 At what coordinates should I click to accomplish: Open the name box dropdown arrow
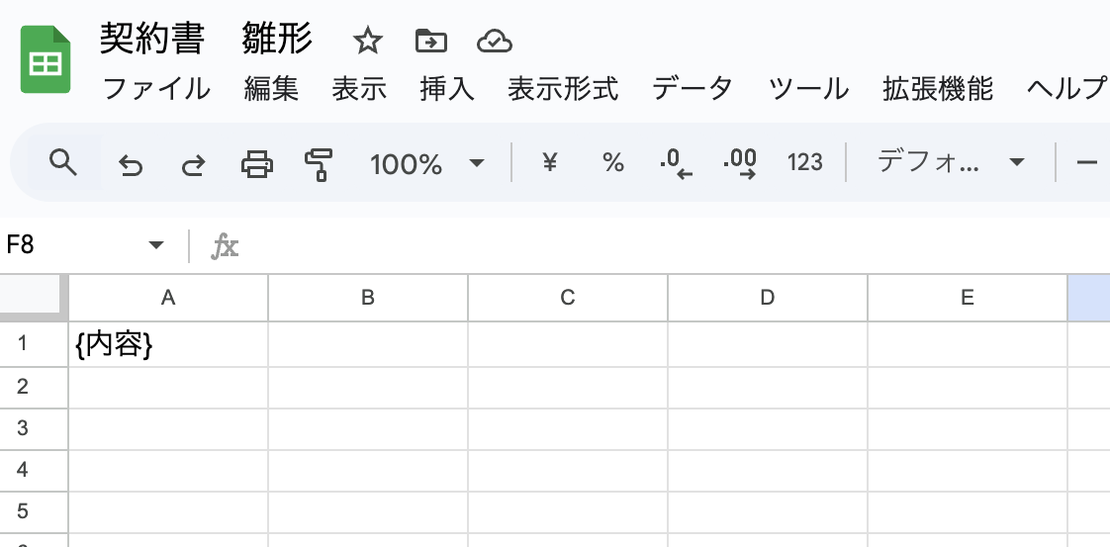click(x=155, y=245)
